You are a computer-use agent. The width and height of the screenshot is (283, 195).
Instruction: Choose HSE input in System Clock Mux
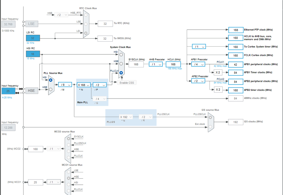(x=121, y=64)
